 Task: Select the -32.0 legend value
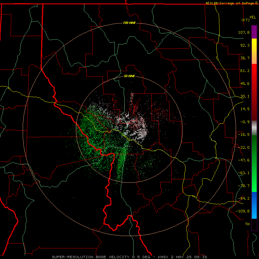click(x=244, y=148)
